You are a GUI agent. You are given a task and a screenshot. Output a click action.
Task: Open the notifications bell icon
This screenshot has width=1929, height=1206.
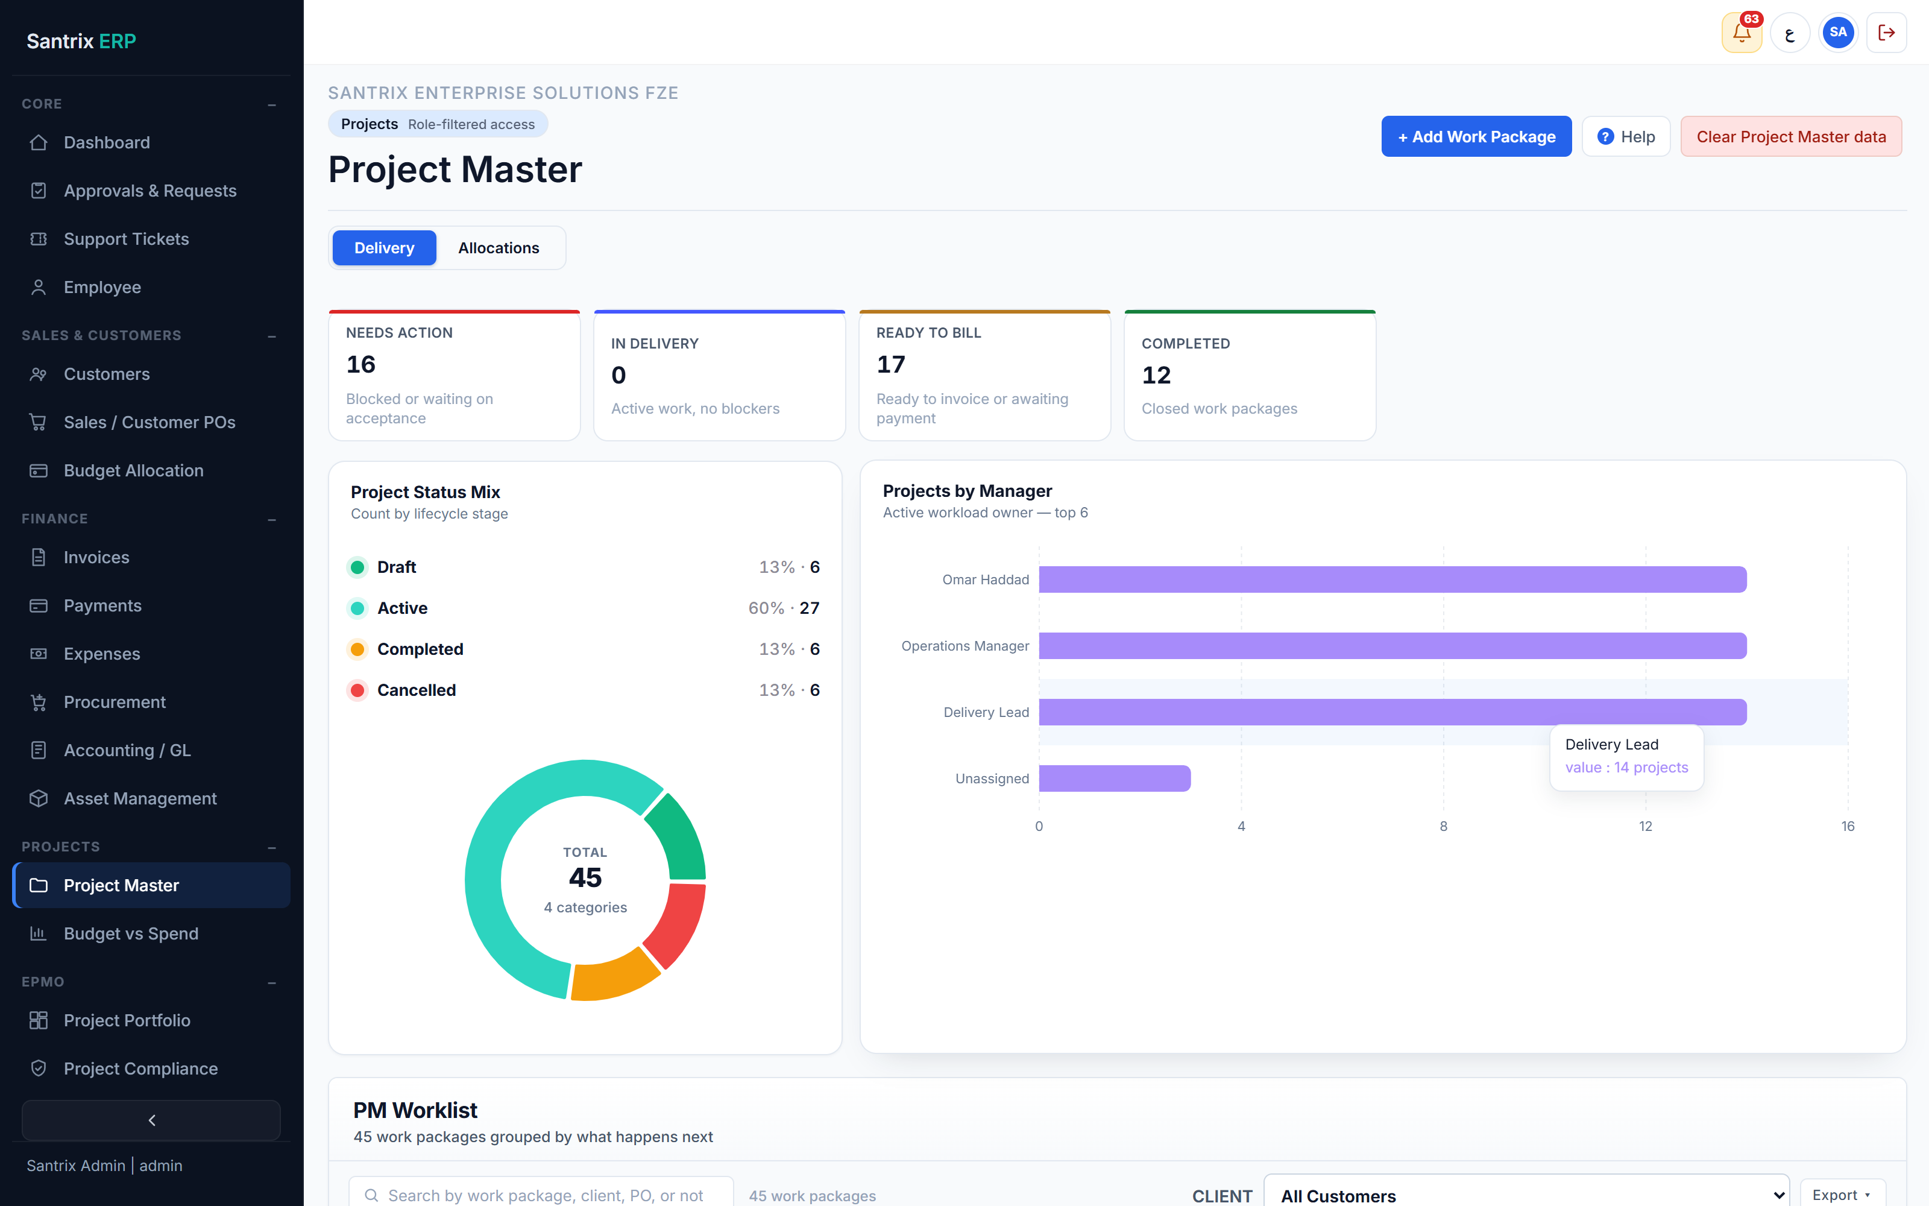click(x=1741, y=33)
